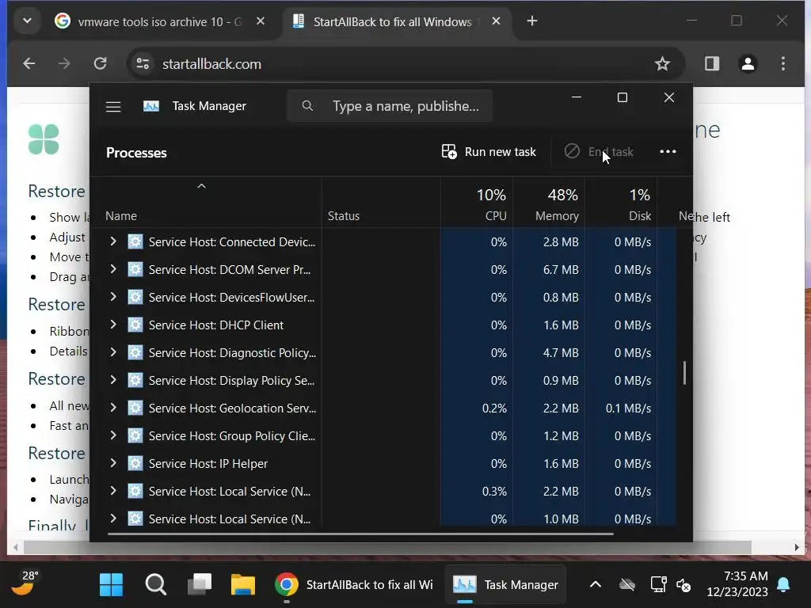
Task: Open Chrome three-dot menu
Action: pyautogui.click(x=783, y=63)
